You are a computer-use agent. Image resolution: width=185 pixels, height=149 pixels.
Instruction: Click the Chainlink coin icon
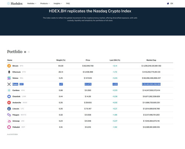[x=9, y=96]
